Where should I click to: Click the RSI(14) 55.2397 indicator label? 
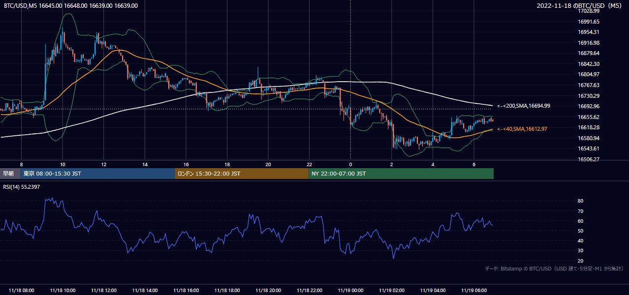click(x=22, y=187)
